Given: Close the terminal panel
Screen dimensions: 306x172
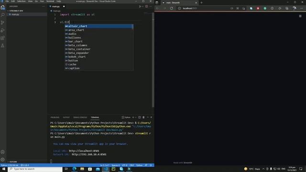Looking at the screenshot, I should (151, 118).
